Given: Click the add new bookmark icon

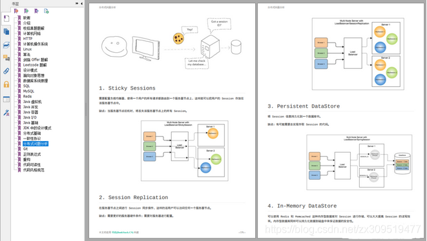Looking at the screenshot, I should pyautogui.click(x=47, y=11).
